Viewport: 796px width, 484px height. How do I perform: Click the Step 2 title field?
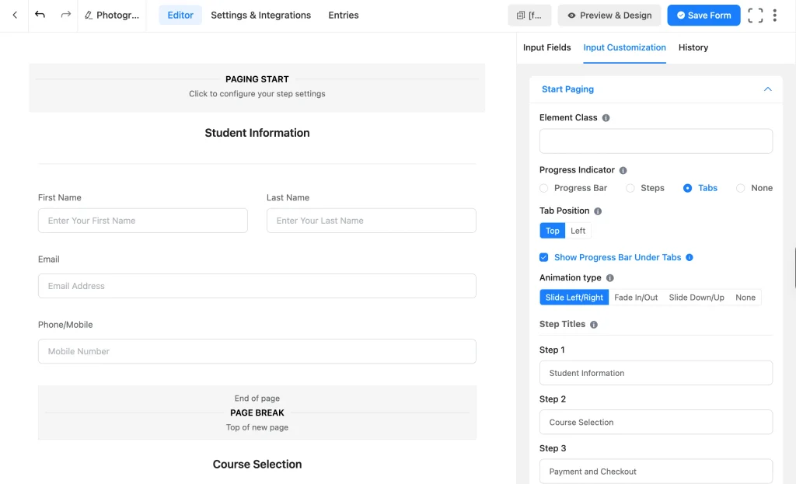click(656, 422)
